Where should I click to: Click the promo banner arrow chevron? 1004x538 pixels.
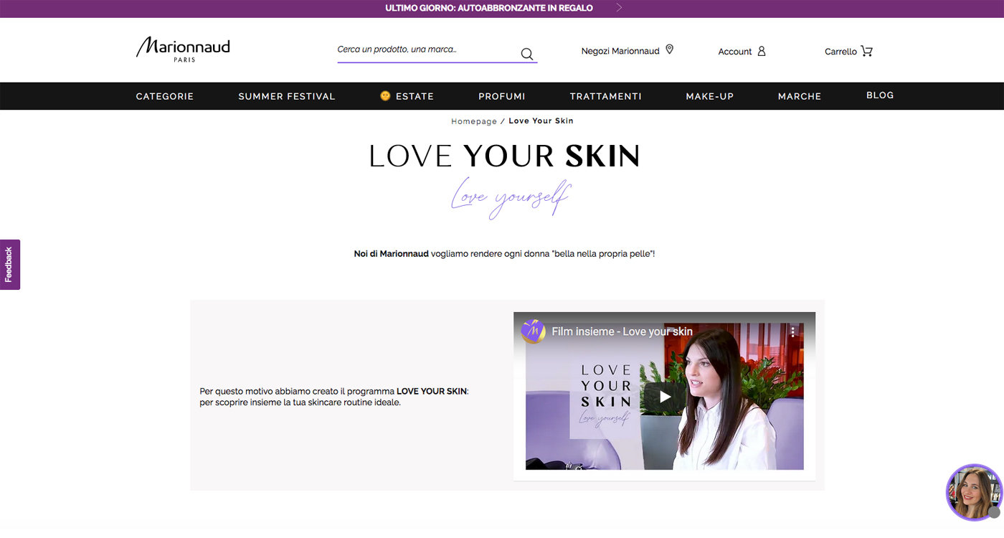pos(620,8)
